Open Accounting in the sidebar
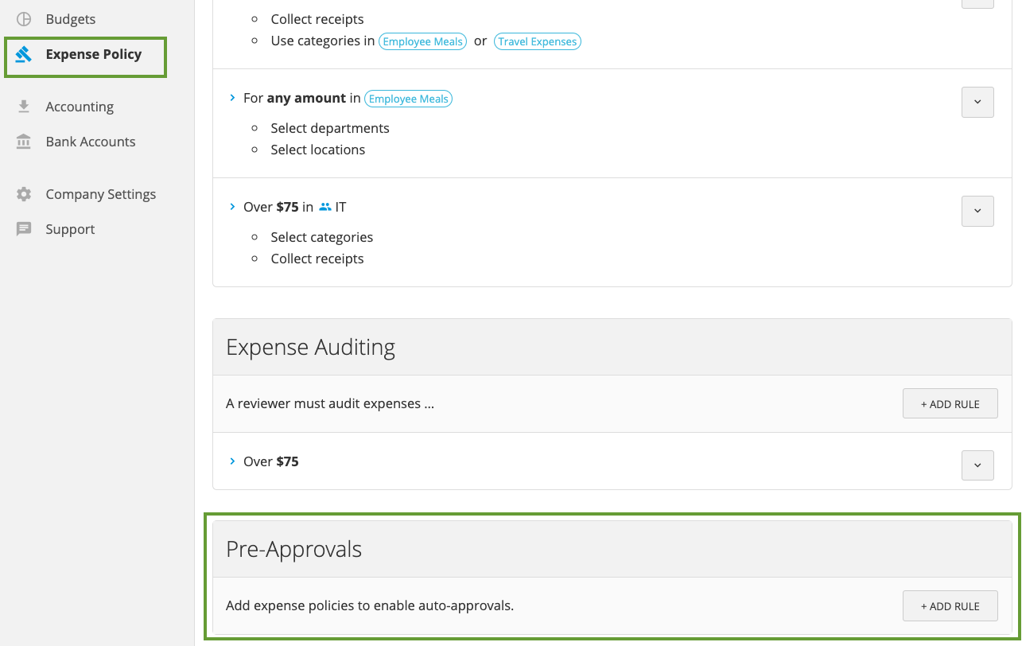The image size is (1022, 646). click(x=80, y=107)
